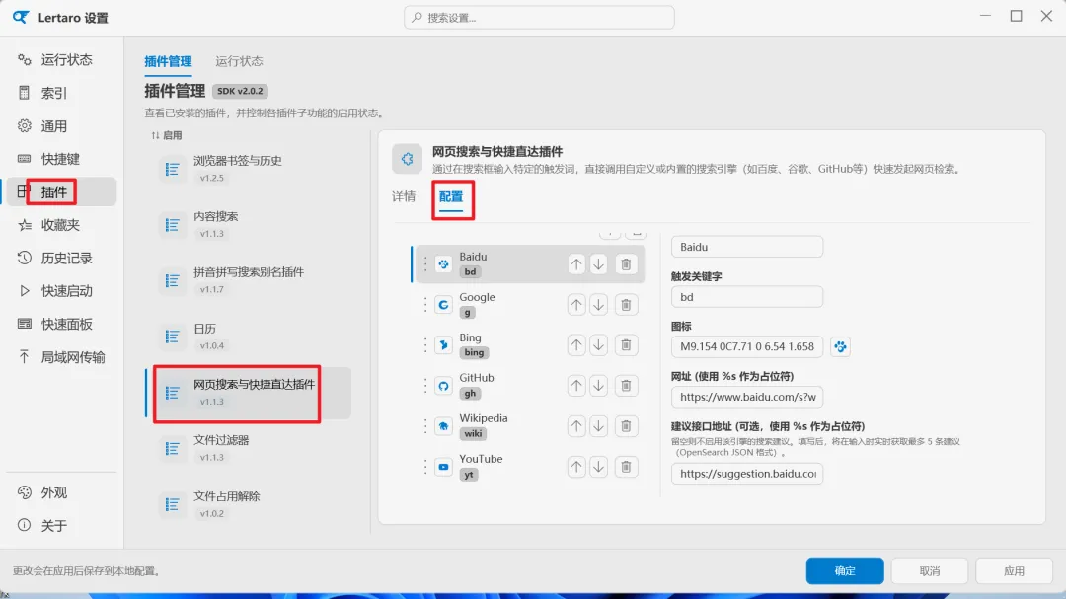
Task: Click the 应用 button
Action: pyautogui.click(x=1014, y=571)
